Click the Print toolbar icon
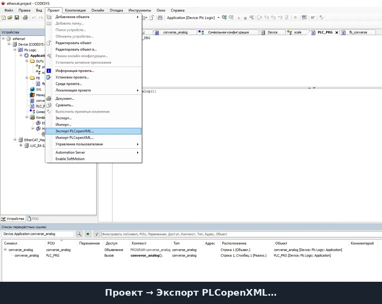382x304 pixels. tap(25, 17)
